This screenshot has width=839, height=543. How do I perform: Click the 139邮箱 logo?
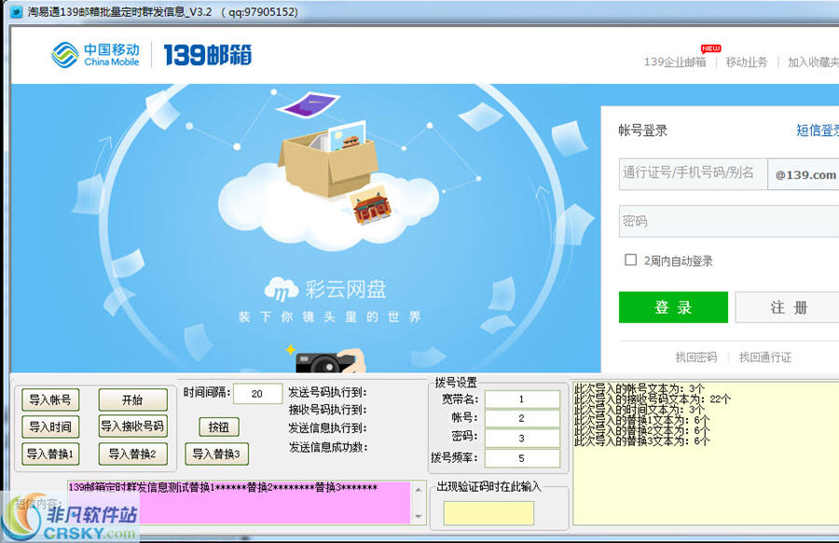tap(208, 55)
